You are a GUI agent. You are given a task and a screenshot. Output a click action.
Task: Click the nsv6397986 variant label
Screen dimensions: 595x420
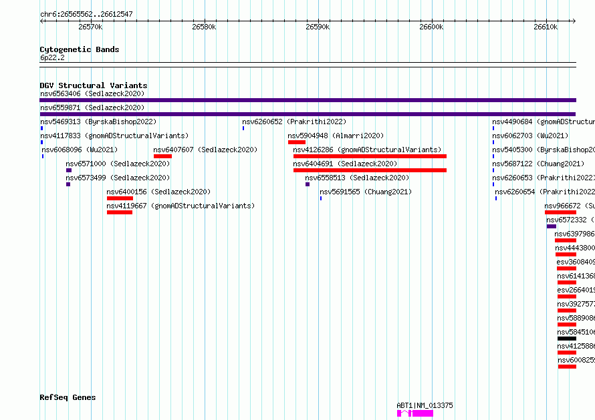tap(574, 234)
